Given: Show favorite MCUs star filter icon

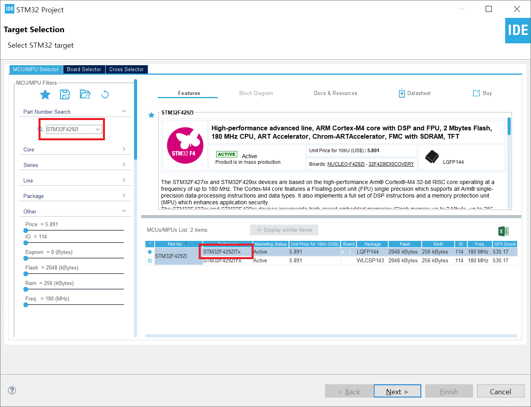Looking at the screenshot, I should pyautogui.click(x=45, y=95).
